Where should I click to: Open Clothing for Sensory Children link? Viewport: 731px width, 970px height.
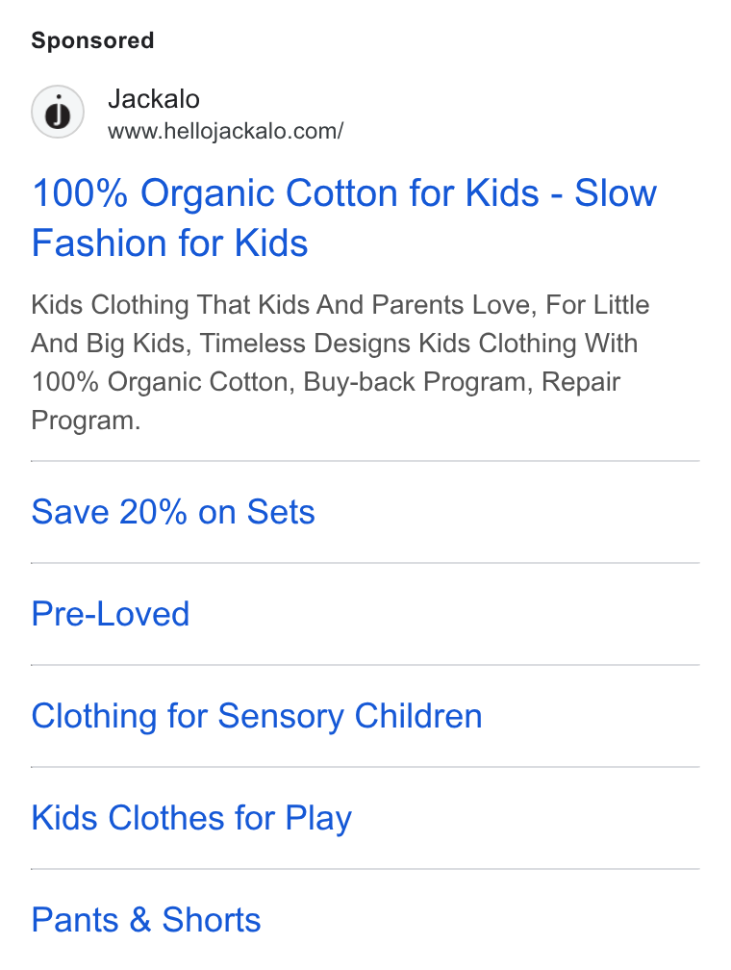(257, 716)
